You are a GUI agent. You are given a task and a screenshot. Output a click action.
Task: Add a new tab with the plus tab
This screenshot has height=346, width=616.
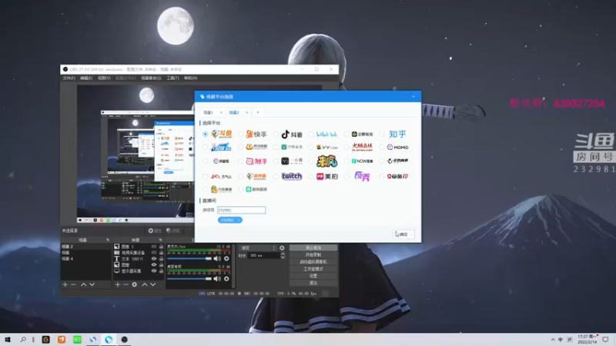coord(258,112)
